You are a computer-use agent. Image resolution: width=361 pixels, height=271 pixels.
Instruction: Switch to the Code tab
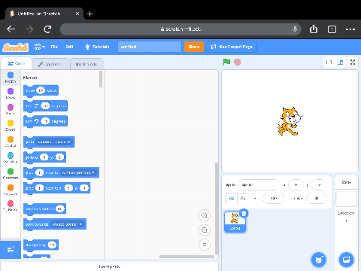point(17,64)
